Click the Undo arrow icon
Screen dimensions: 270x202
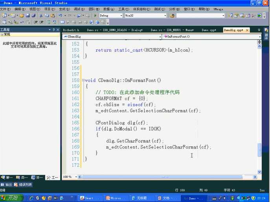point(61,16)
